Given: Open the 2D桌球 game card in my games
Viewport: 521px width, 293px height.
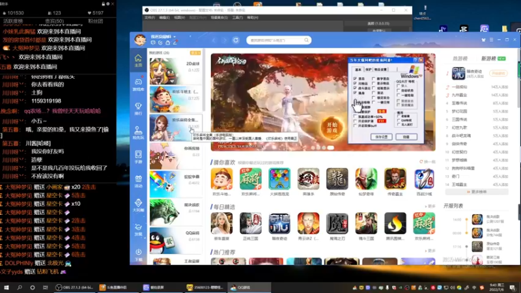Looking at the screenshot, I should tap(175, 71).
